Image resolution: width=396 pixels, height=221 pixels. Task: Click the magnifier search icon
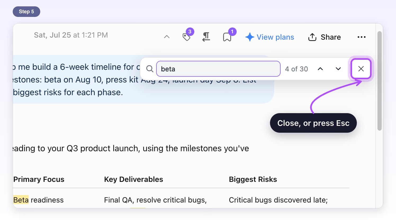pyautogui.click(x=150, y=69)
